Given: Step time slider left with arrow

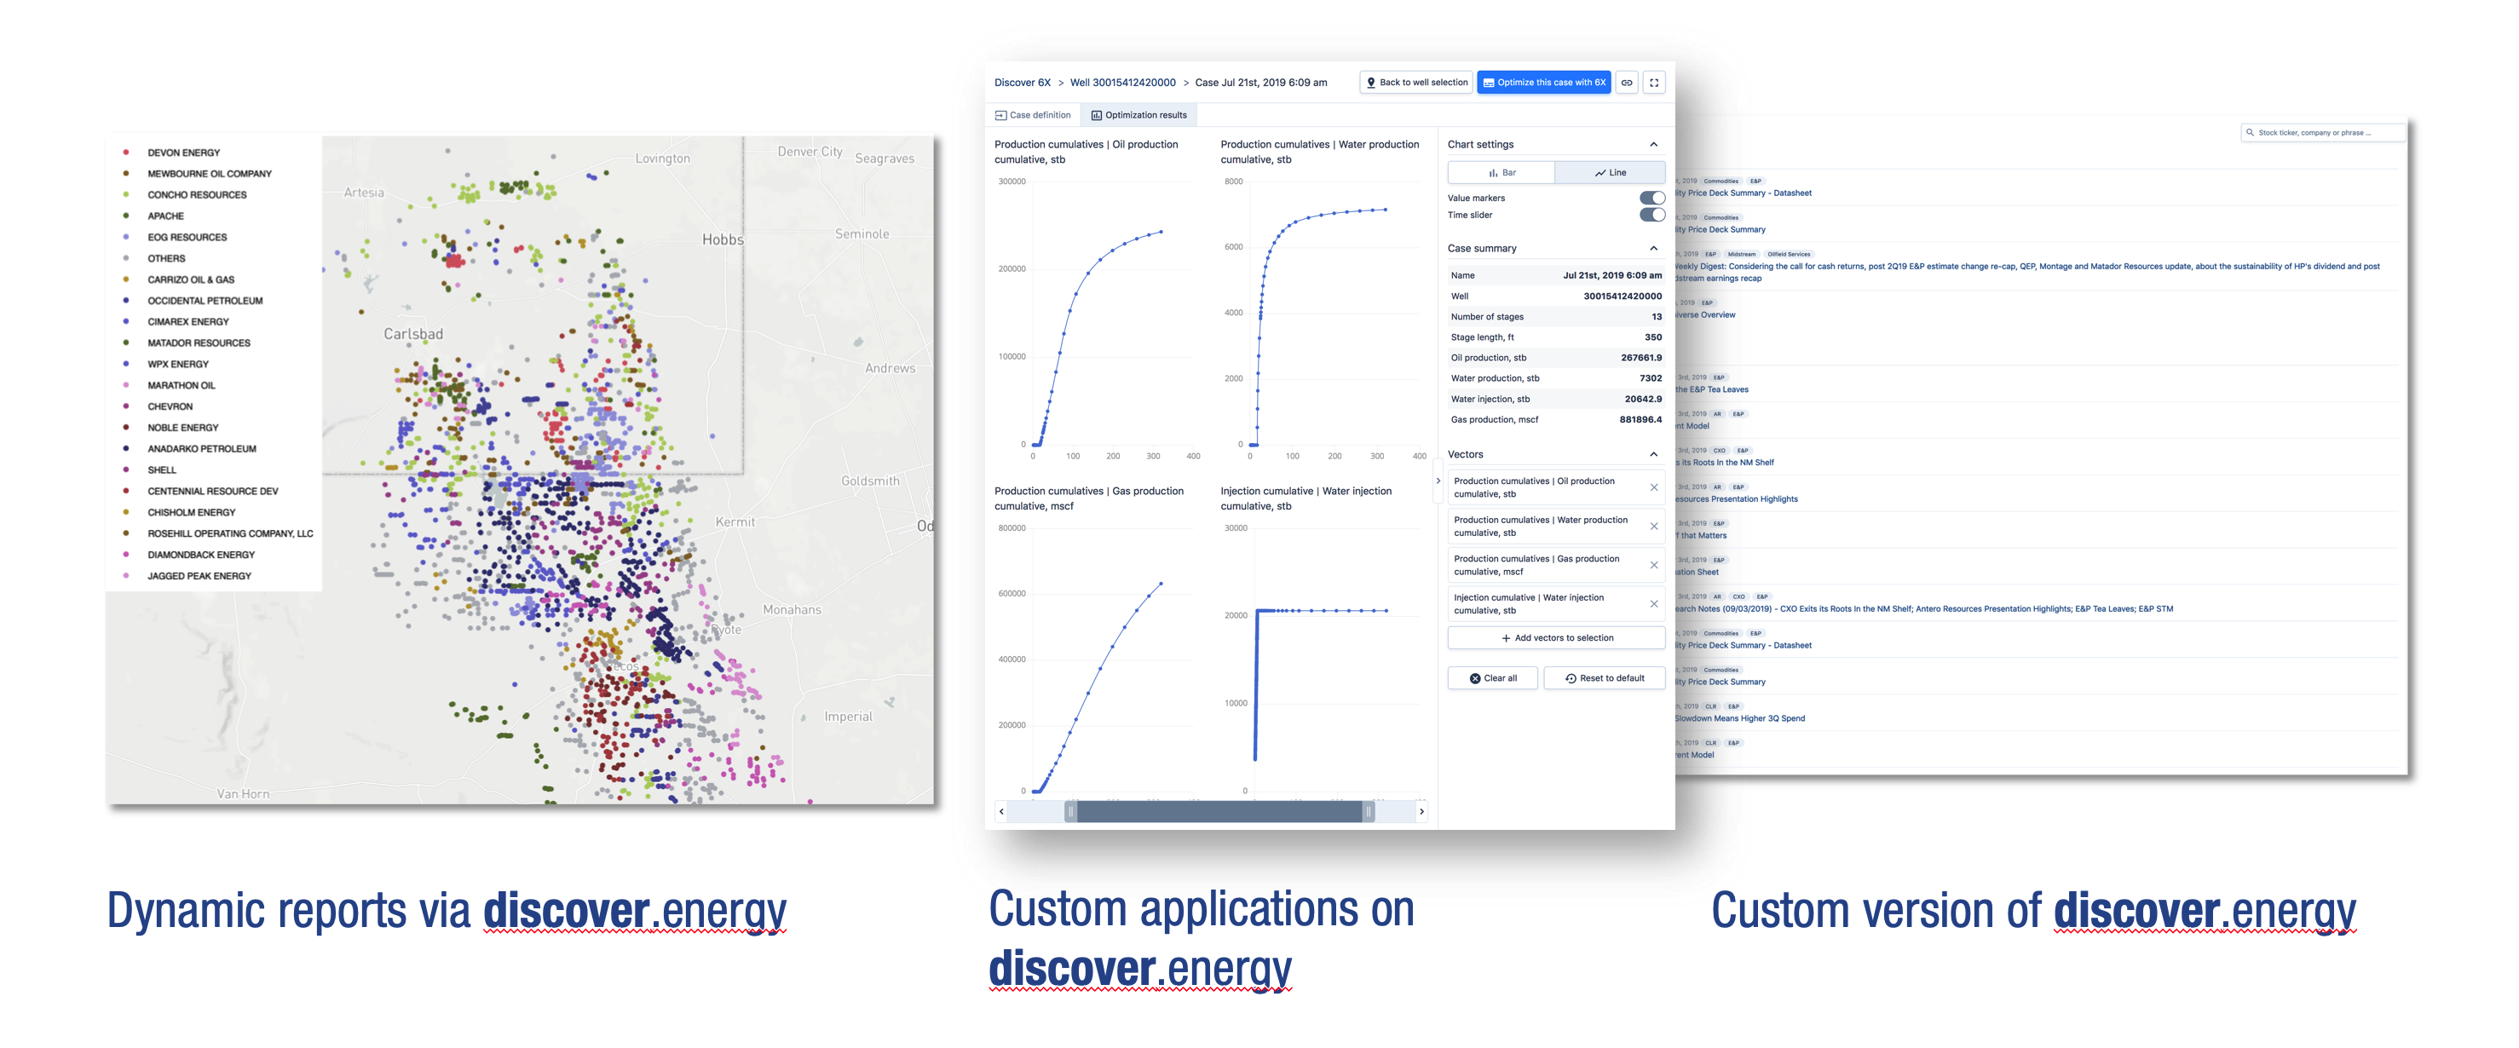Looking at the screenshot, I should tap(1001, 811).
